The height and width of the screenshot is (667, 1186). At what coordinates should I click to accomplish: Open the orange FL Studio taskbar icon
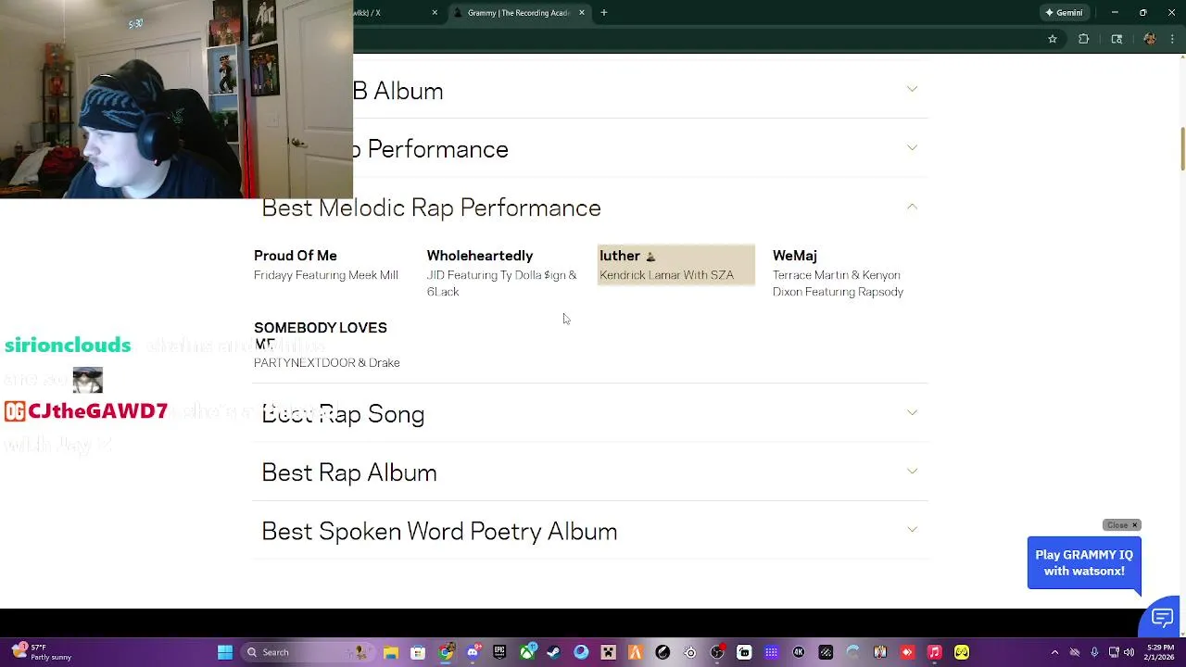point(636,652)
